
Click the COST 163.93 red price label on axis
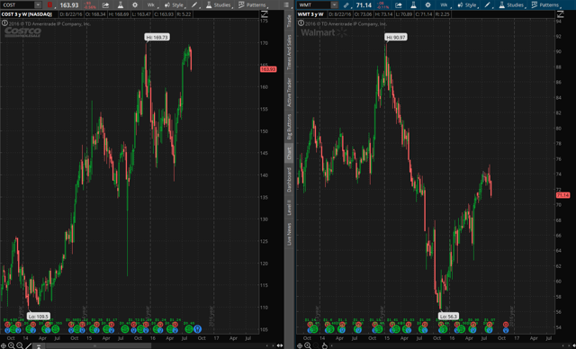[x=268, y=69]
